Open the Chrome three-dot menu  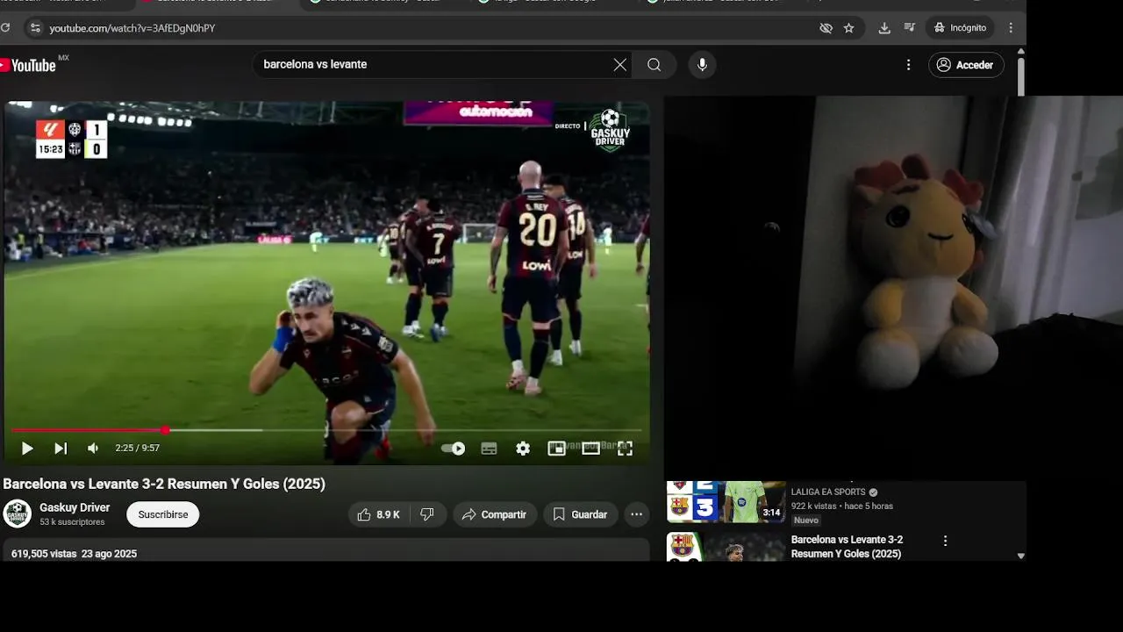(x=1011, y=28)
